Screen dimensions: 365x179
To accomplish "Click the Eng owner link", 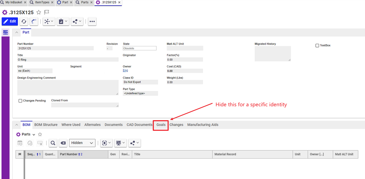I will [125, 71].
